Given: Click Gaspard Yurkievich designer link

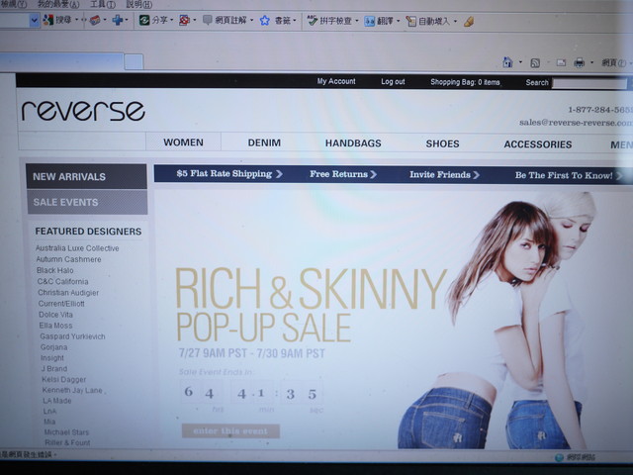Looking at the screenshot, I should point(72,336).
